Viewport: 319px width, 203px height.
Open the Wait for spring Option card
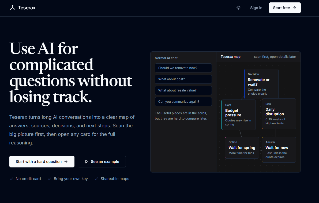tap(242, 148)
